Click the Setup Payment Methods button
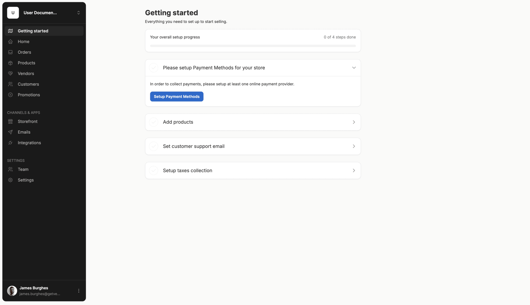This screenshot has width=530, height=305. [x=177, y=97]
